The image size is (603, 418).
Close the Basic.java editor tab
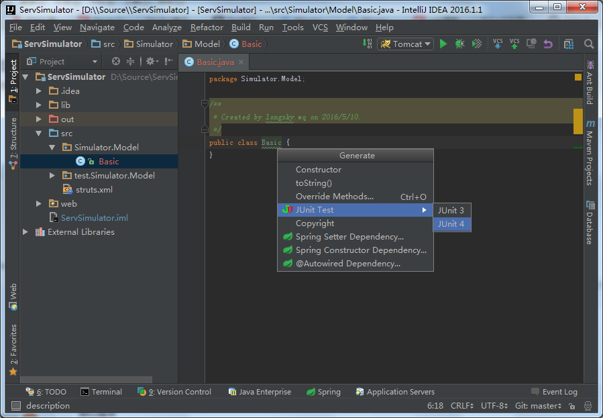[x=241, y=62]
